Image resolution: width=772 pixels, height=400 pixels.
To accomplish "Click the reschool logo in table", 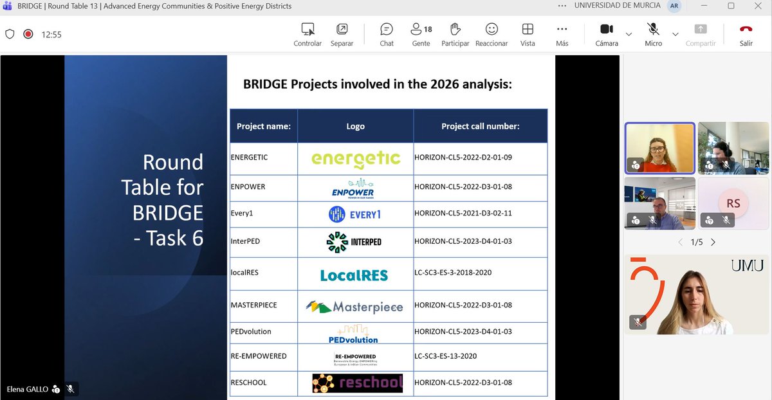I will point(358,383).
